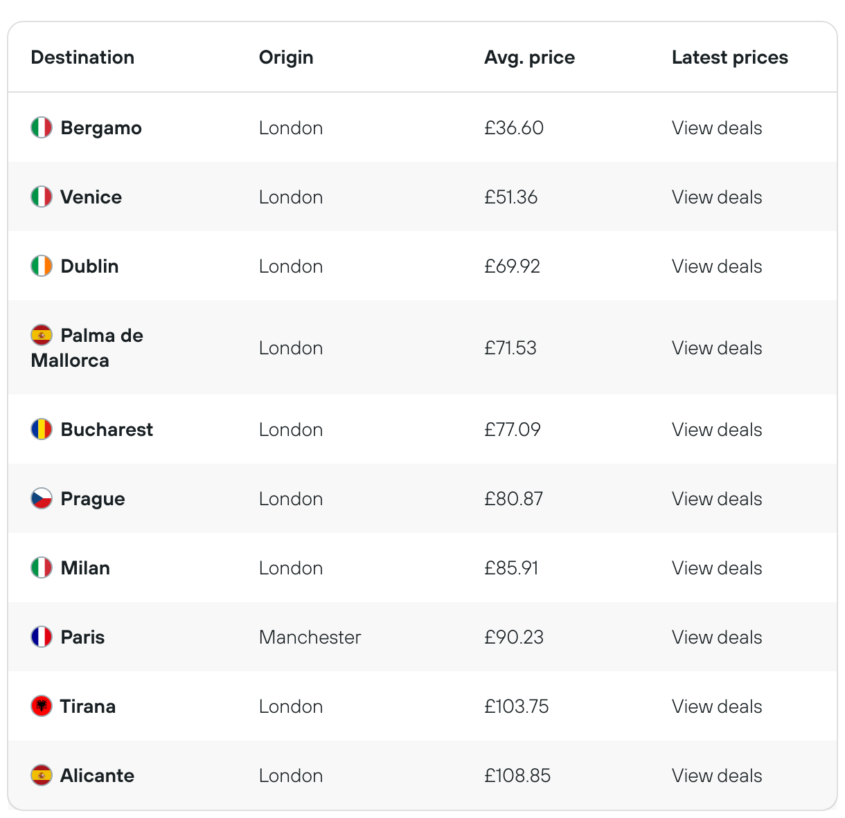Click the Latest prices column header
This screenshot has height=818, width=845.
[729, 57]
